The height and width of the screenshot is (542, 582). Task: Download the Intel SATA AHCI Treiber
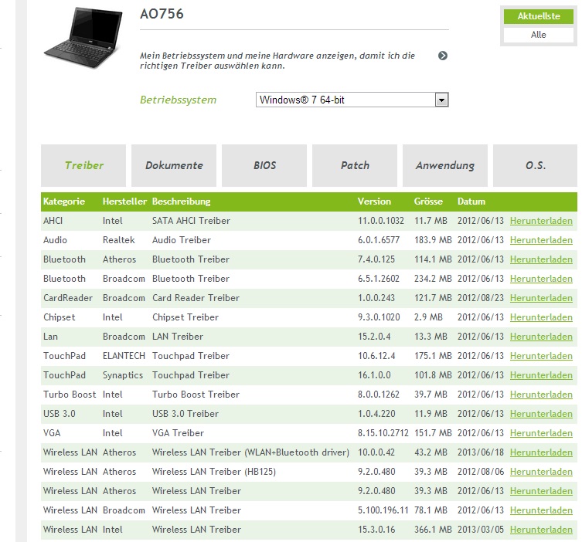pos(541,221)
